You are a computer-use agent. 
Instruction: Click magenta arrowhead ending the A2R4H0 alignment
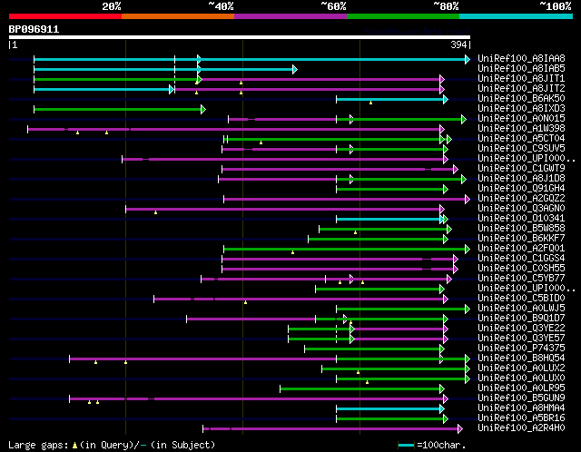point(460,429)
